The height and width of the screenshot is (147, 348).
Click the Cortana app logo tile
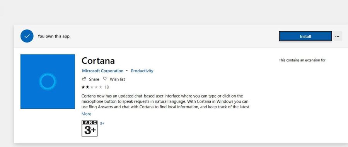click(48, 82)
